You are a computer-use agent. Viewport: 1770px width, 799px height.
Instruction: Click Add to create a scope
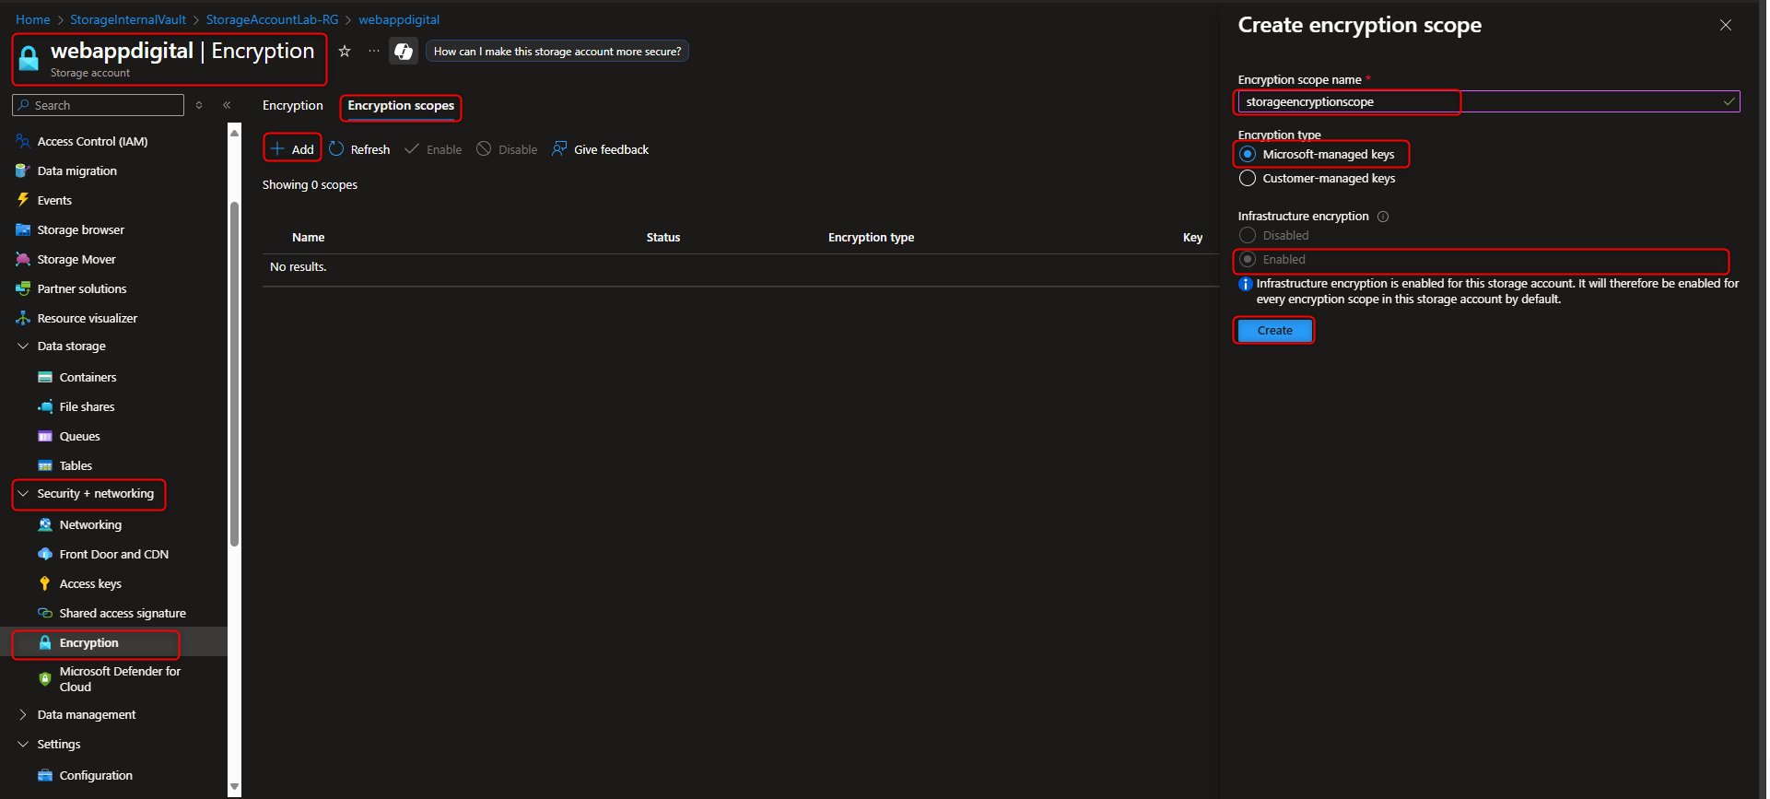(x=293, y=149)
